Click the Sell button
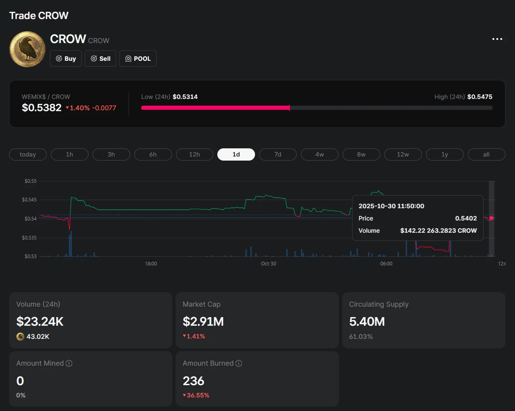 coord(100,59)
